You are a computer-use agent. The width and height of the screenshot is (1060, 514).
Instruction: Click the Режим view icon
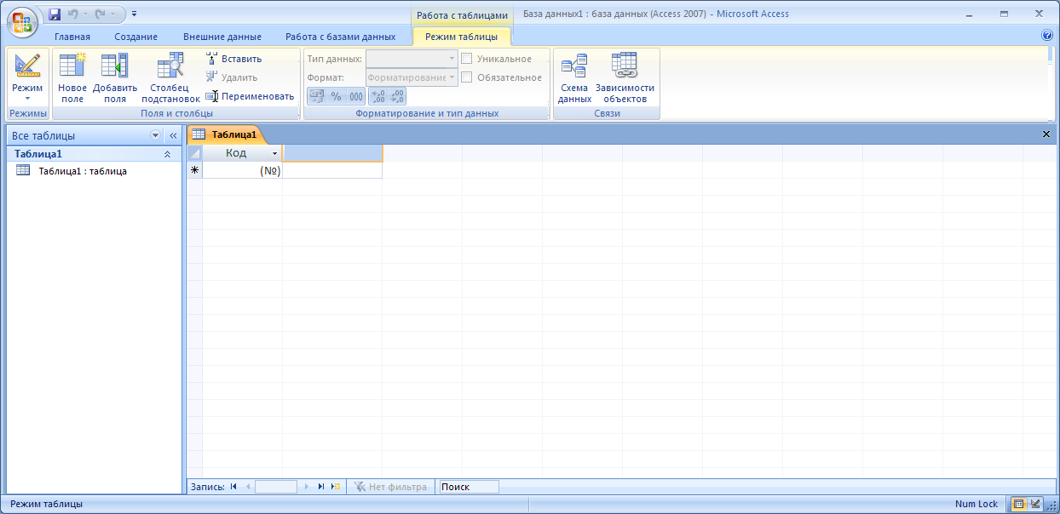(27, 66)
